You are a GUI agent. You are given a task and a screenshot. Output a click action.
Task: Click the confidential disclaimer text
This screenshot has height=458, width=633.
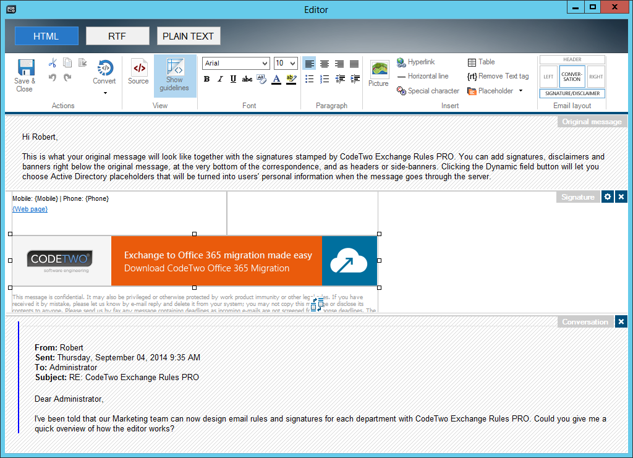pyautogui.click(x=193, y=303)
